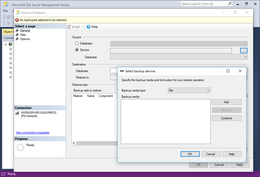Open View connection properties link

tap(32, 133)
